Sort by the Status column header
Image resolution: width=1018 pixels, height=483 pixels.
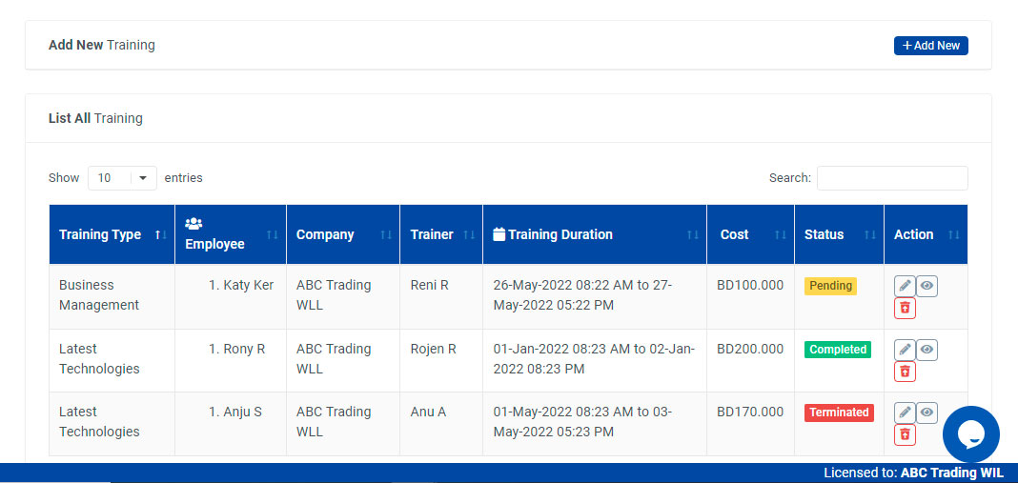tap(824, 234)
